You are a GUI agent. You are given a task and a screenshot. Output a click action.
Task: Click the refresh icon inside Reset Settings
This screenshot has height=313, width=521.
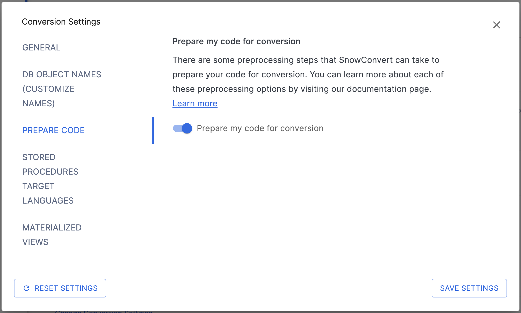27,288
